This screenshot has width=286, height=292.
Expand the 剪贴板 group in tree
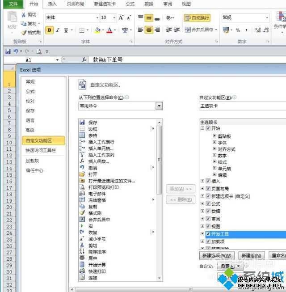click(214, 136)
